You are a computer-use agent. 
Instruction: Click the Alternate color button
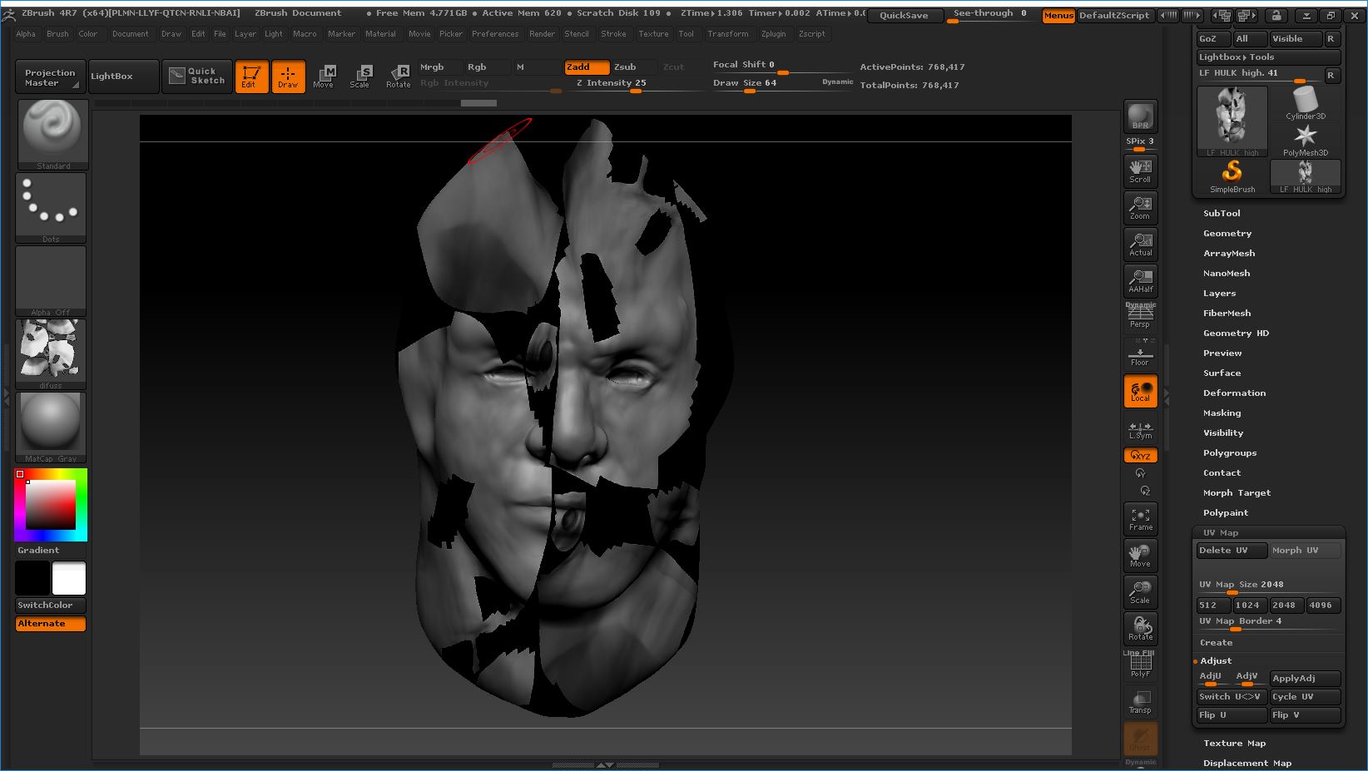click(x=51, y=624)
